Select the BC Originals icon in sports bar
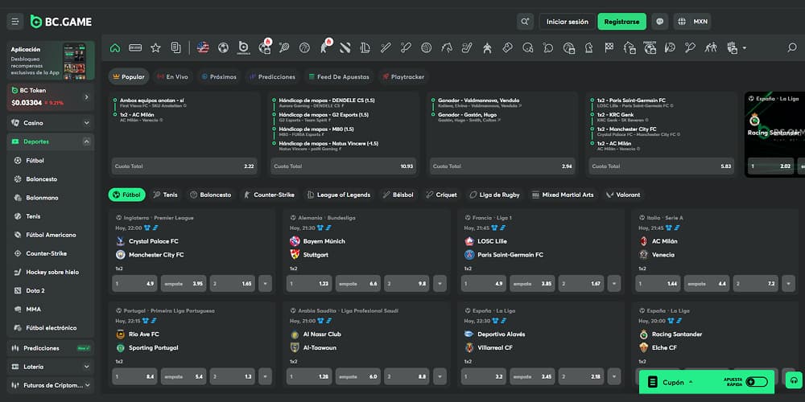 (x=243, y=47)
